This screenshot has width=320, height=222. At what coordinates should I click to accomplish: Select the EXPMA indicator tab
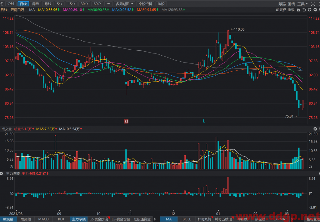pyautogui.click(x=279, y=219)
